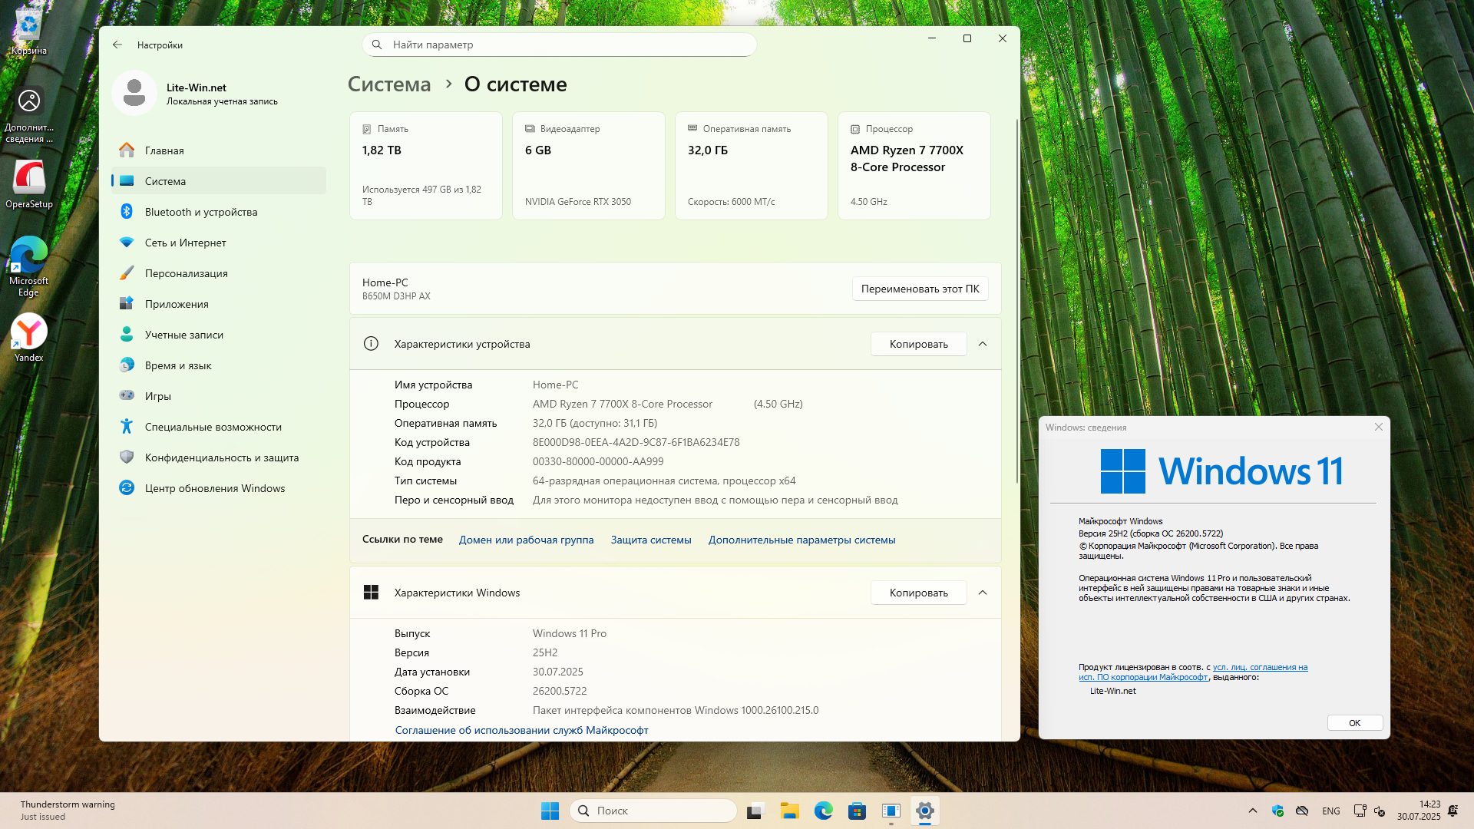Image resolution: width=1474 pixels, height=829 pixels.
Task: Click the Task View taskbar icon
Action: tap(755, 811)
